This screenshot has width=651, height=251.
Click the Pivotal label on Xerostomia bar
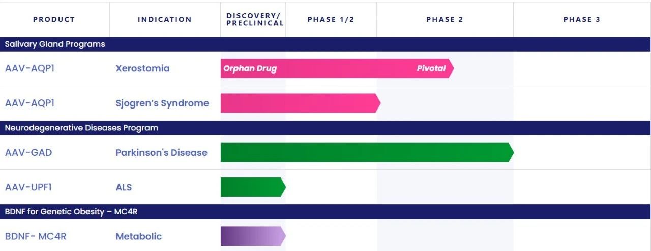(x=431, y=68)
